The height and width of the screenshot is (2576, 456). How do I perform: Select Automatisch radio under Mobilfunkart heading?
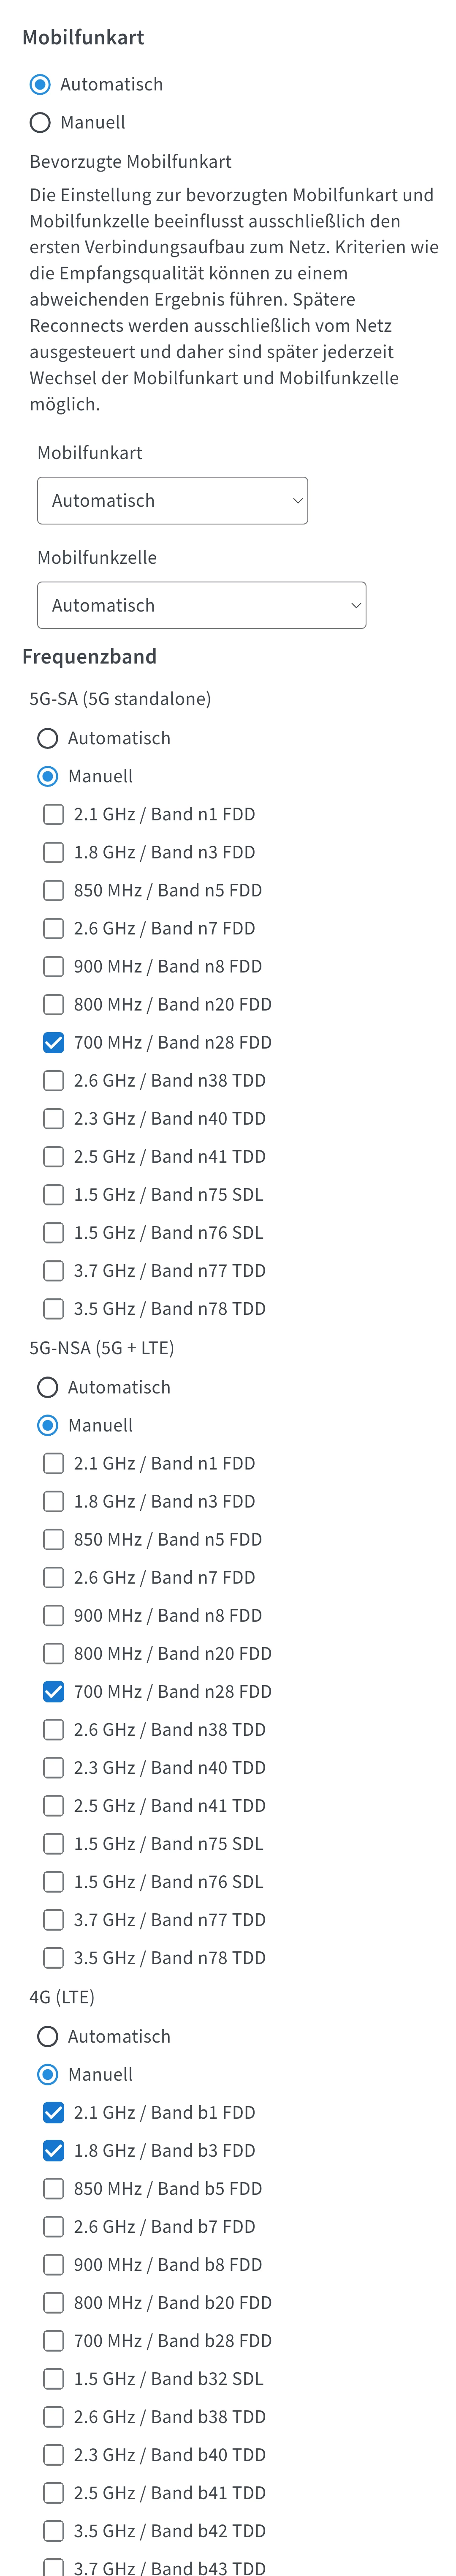pos(40,85)
